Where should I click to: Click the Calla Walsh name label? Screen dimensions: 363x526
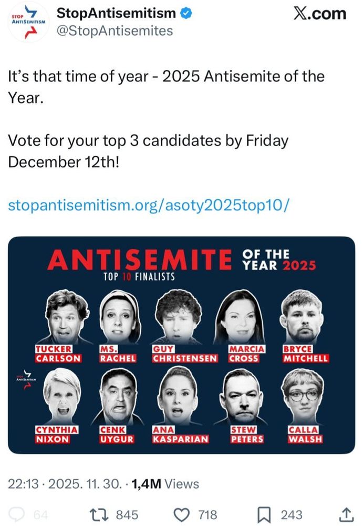click(x=302, y=434)
